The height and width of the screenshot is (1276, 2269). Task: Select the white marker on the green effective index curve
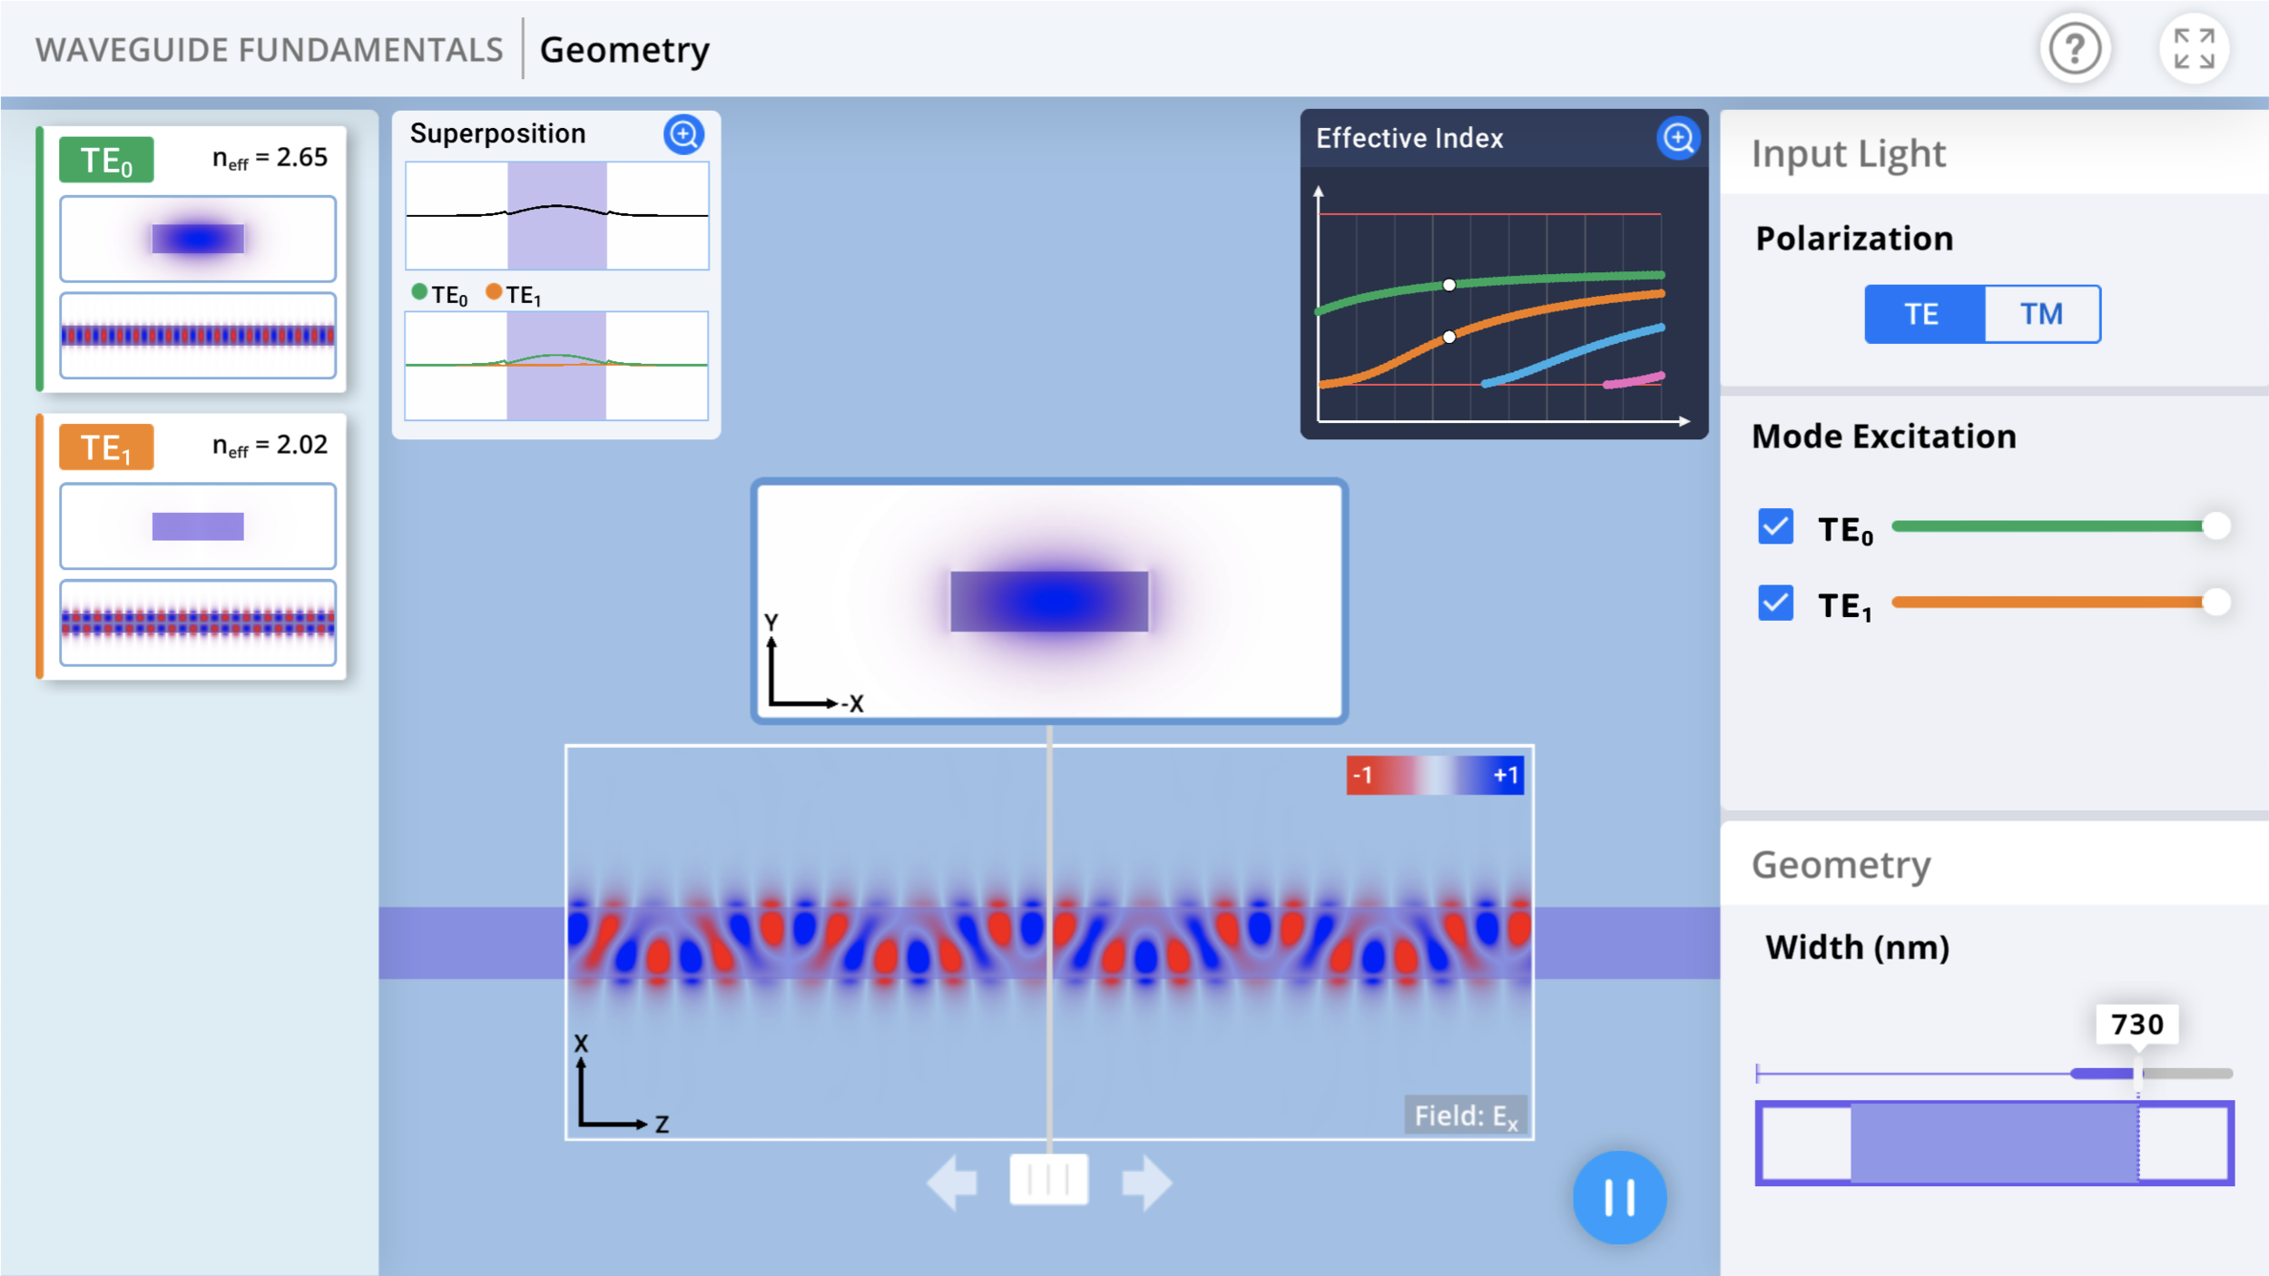[1449, 284]
